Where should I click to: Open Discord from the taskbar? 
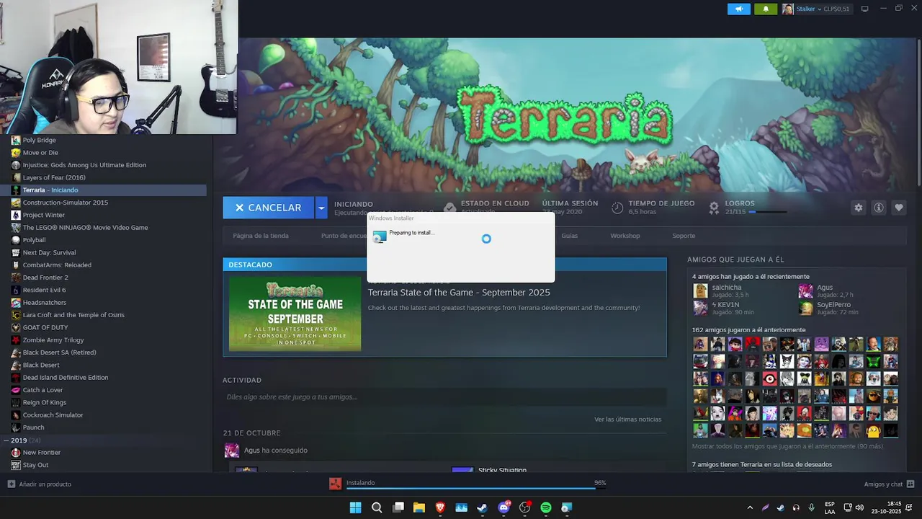click(503, 507)
